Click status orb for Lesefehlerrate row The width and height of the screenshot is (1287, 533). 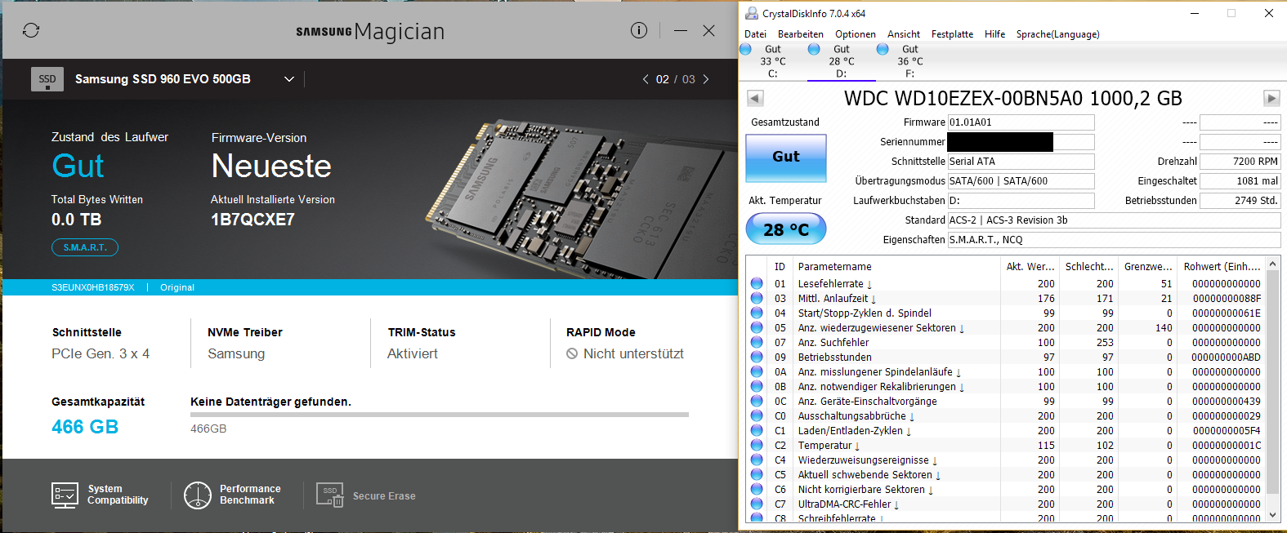[x=757, y=283]
